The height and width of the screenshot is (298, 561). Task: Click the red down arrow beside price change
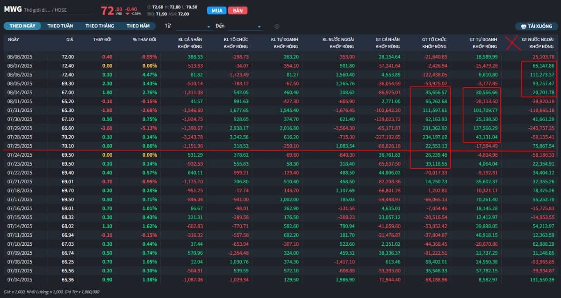[128, 14]
